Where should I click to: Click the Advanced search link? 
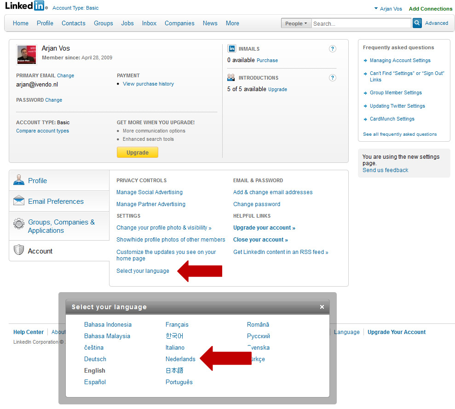pos(437,23)
